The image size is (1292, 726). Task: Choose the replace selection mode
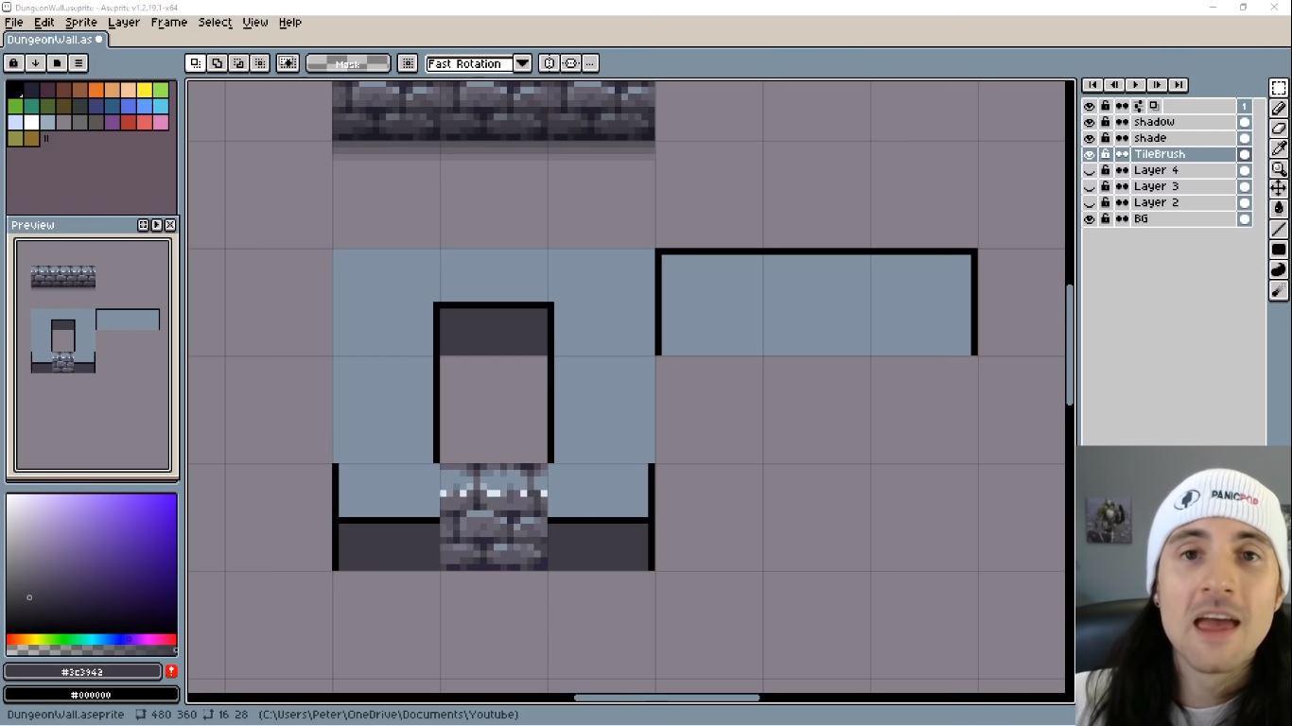pos(195,63)
